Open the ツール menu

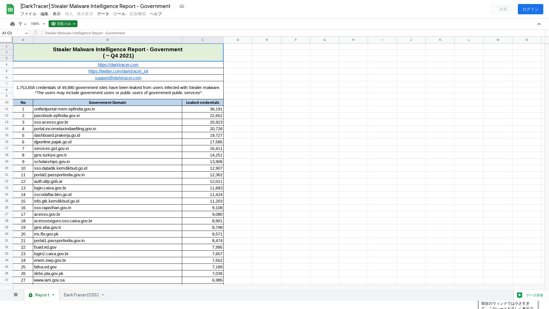119,14
